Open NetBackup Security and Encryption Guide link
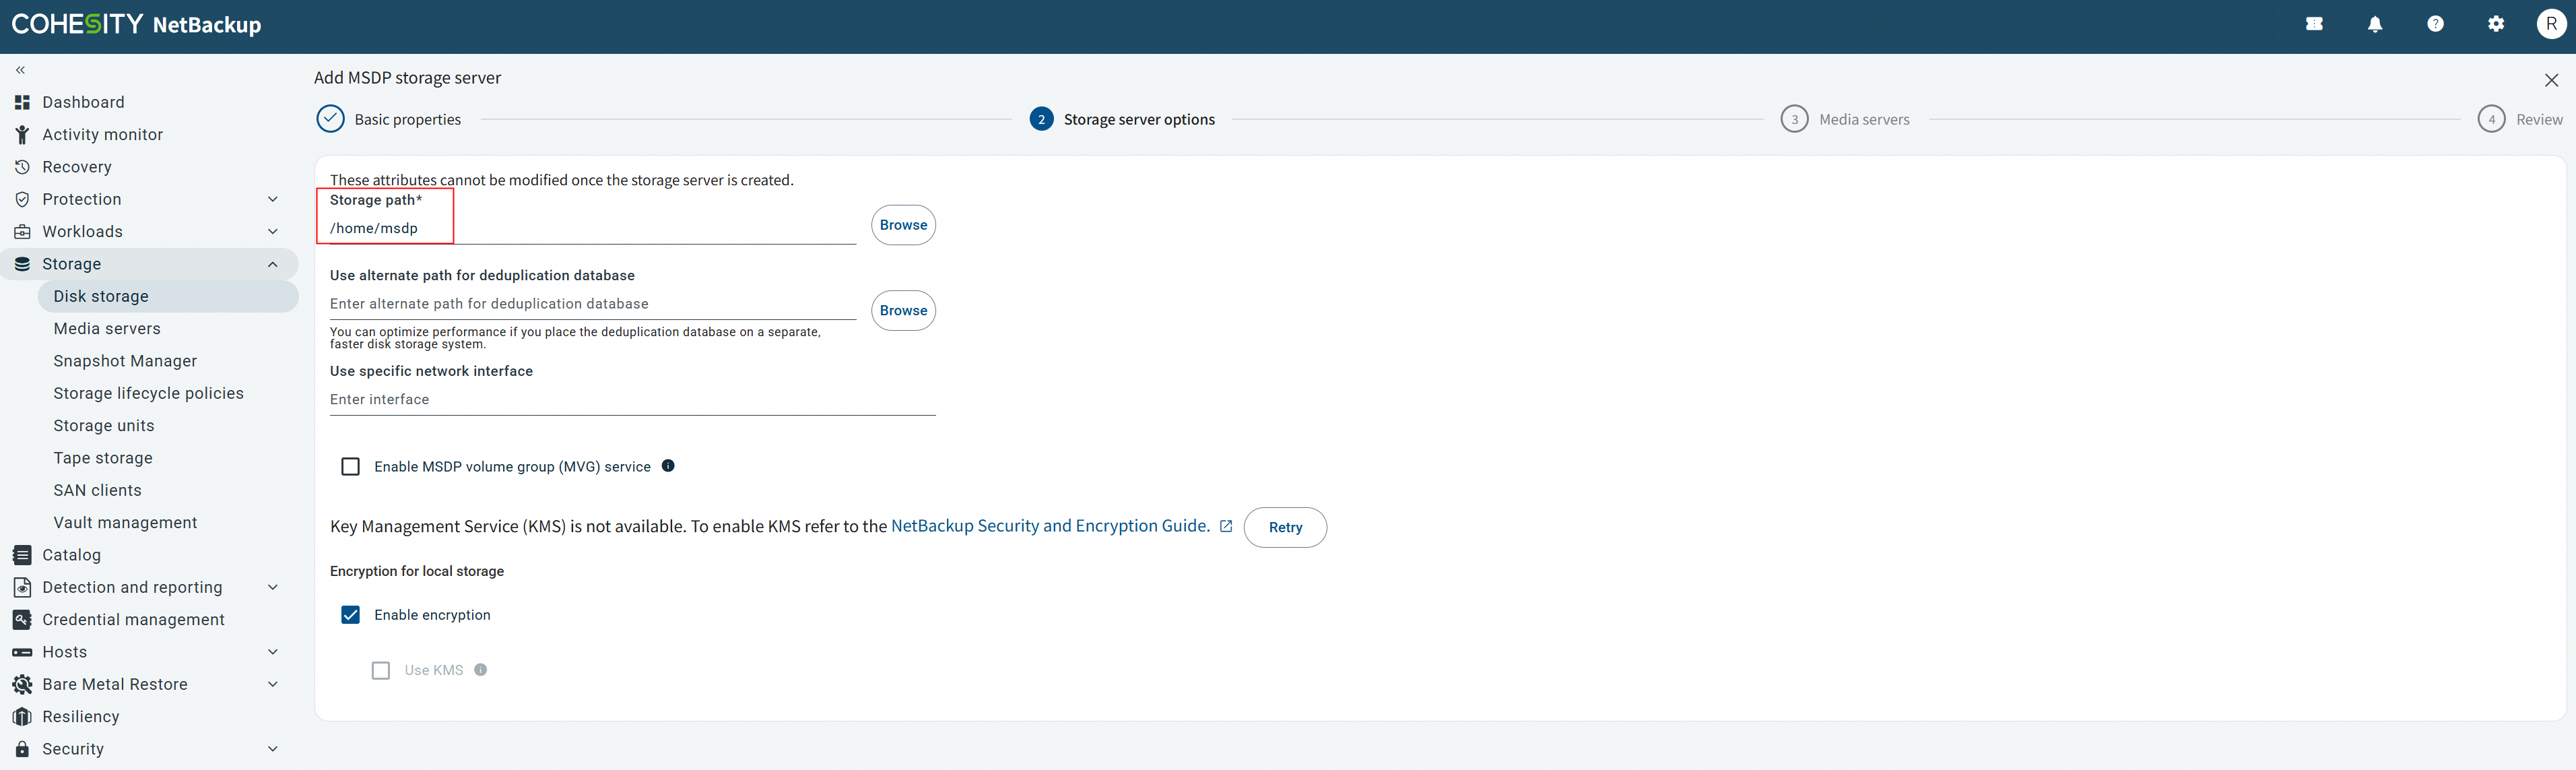The height and width of the screenshot is (770, 2576). 1050,526
